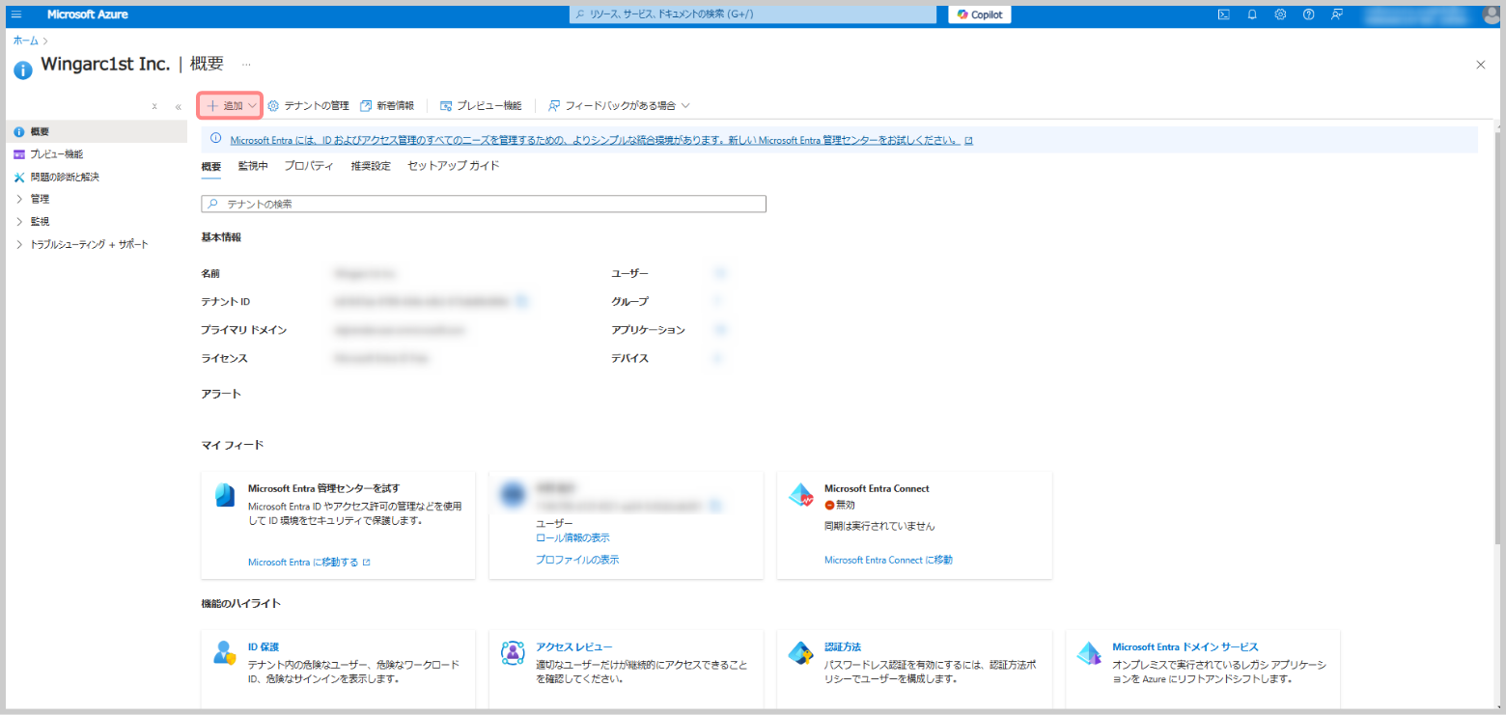Click the feedback icon in top bar
The width and height of the screenshot is (1506, 715).
click(x=1337, y=14)
